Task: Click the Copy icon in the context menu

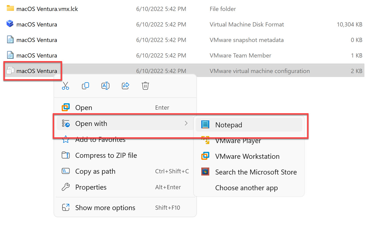Action: point(85,86)
